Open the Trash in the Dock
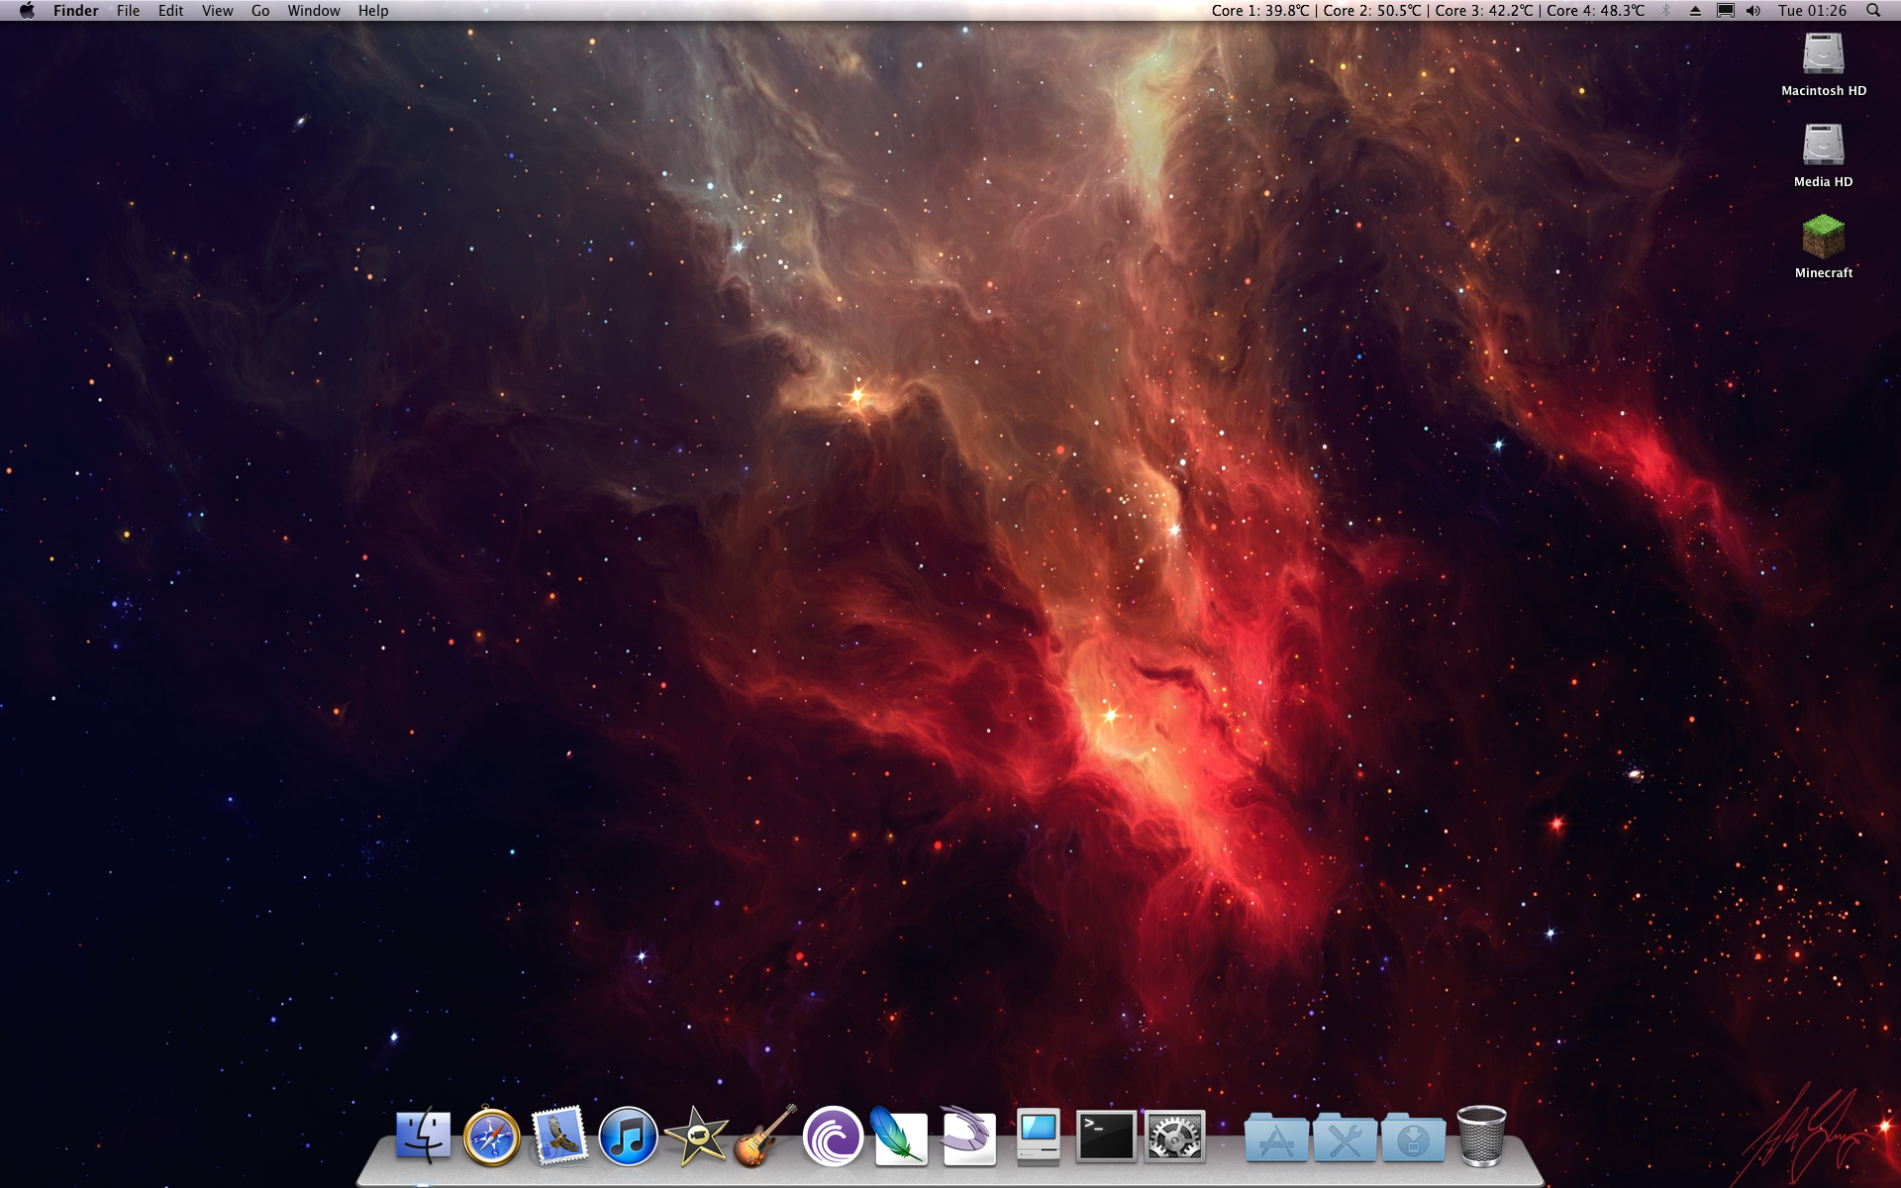 (x=1481, y=1137)
